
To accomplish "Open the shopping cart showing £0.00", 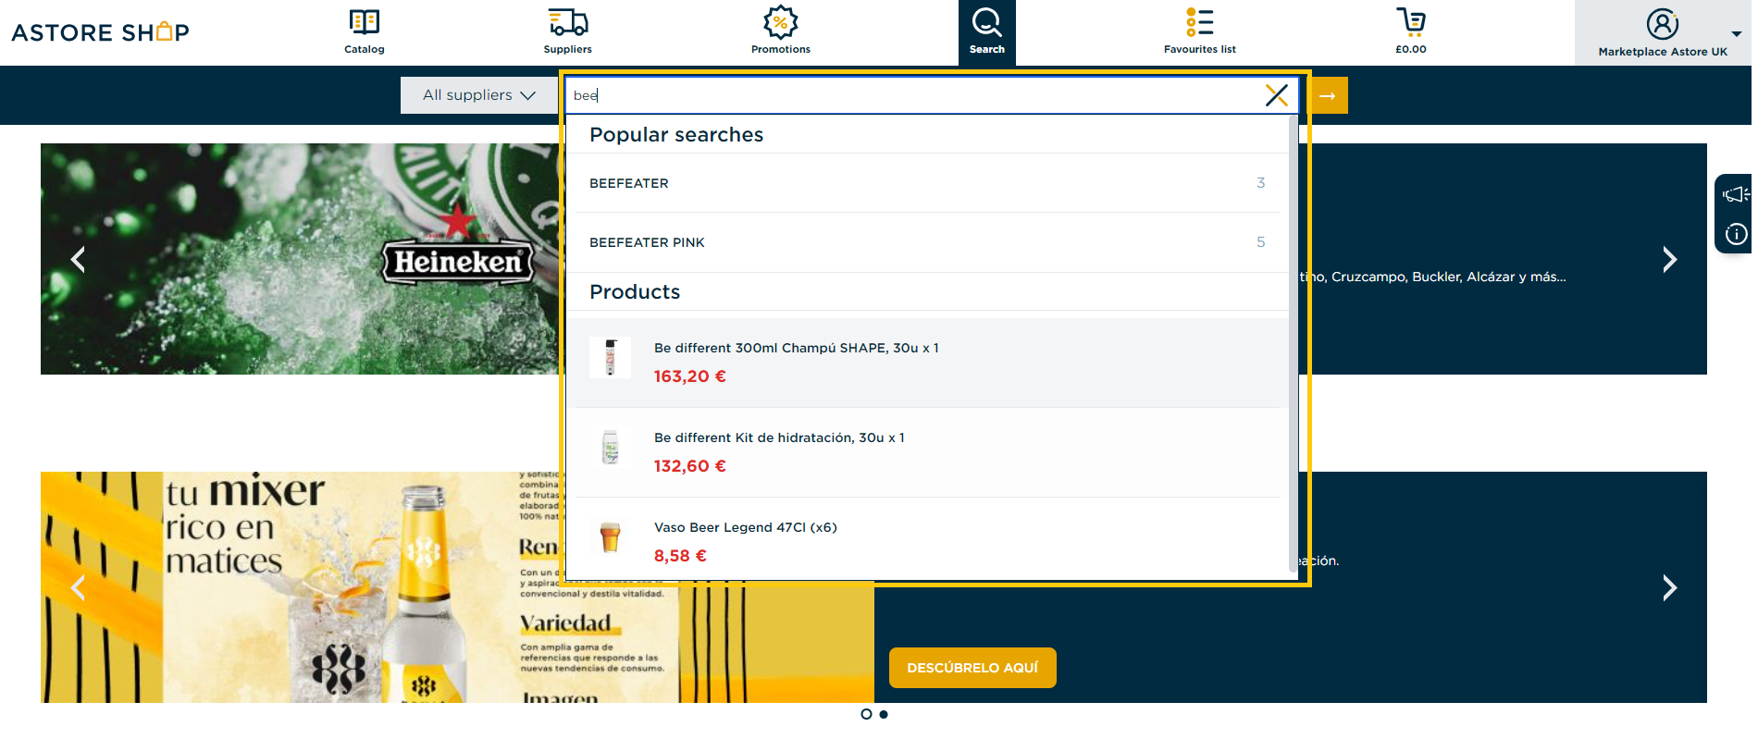I will (1411, 31).
